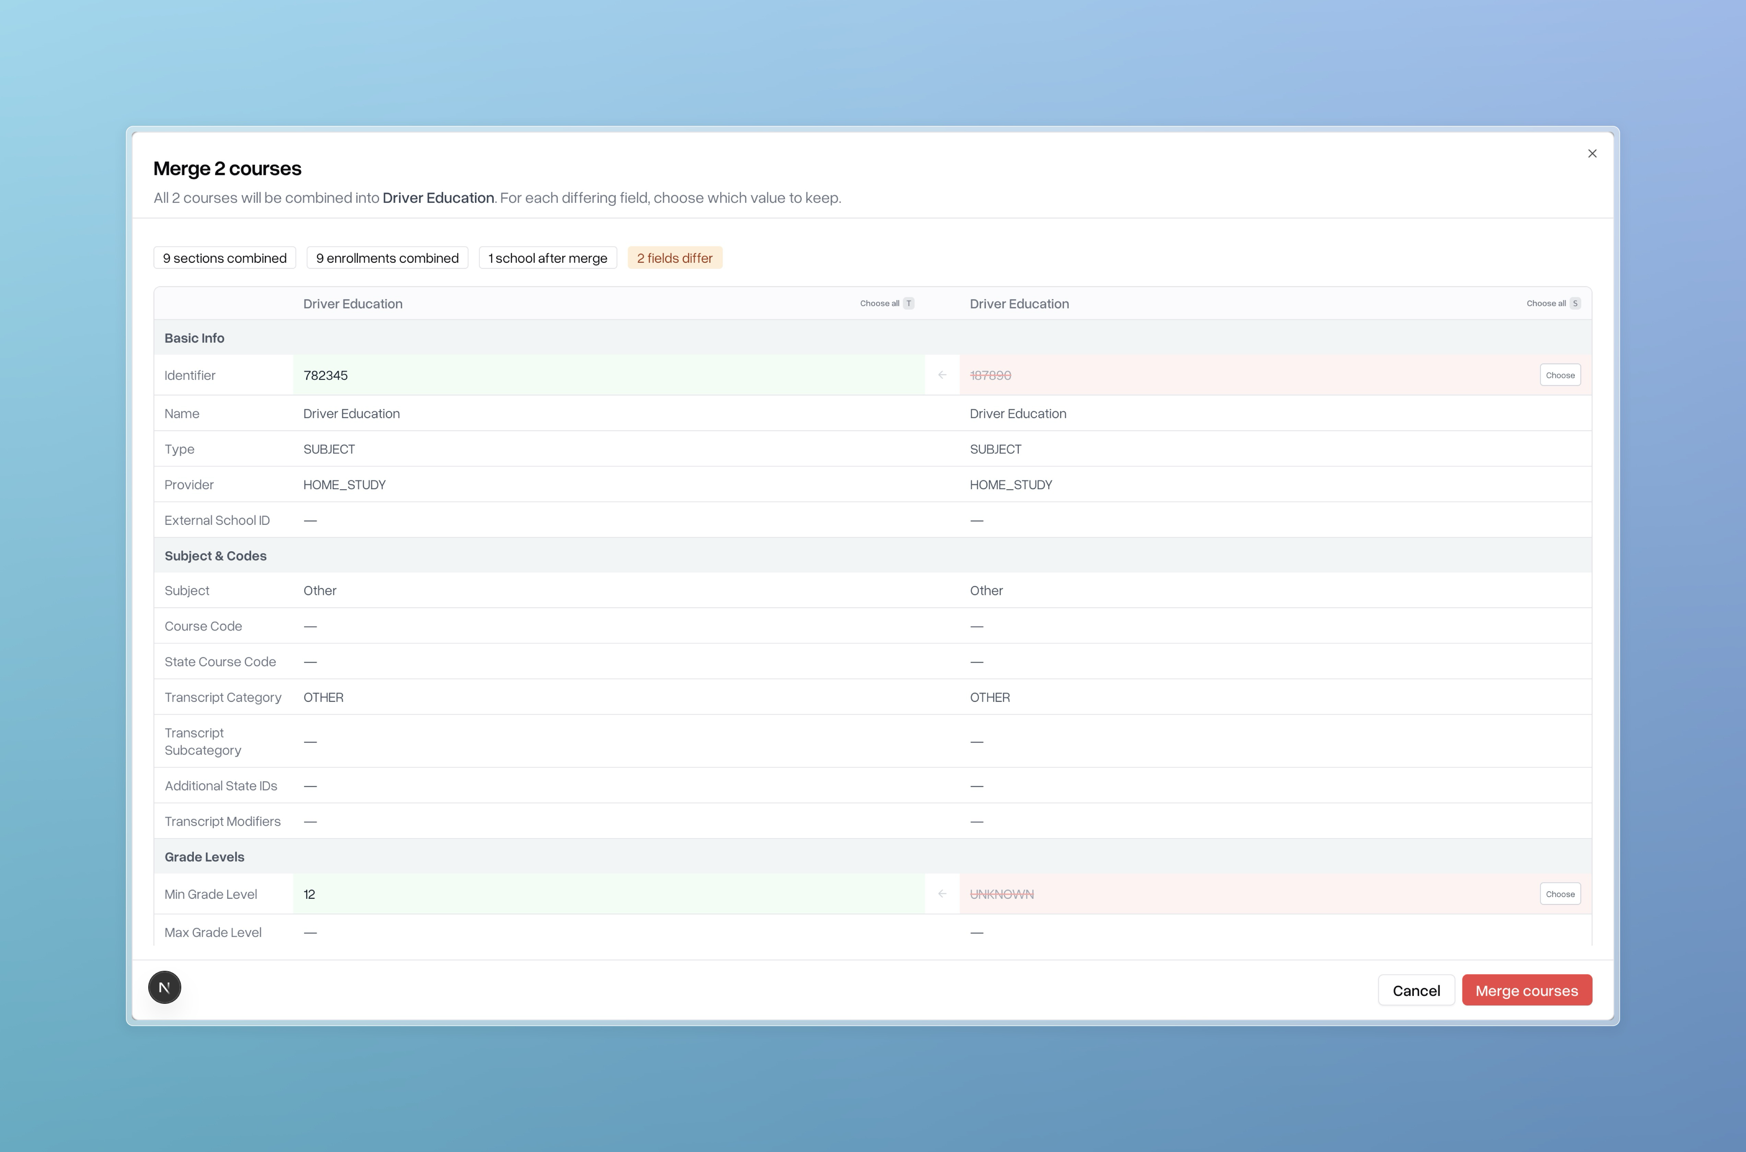
Task: Click the strikethrough UNKNOWN value
Action: point(1002,894)
